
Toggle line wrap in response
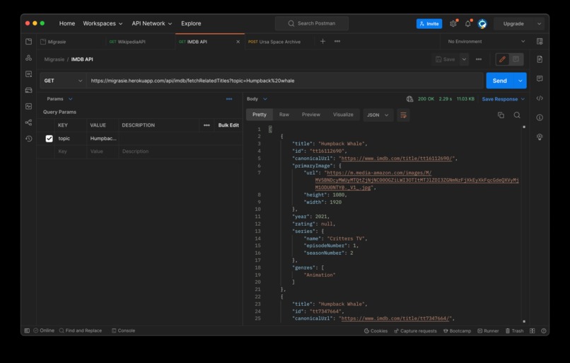403,115
